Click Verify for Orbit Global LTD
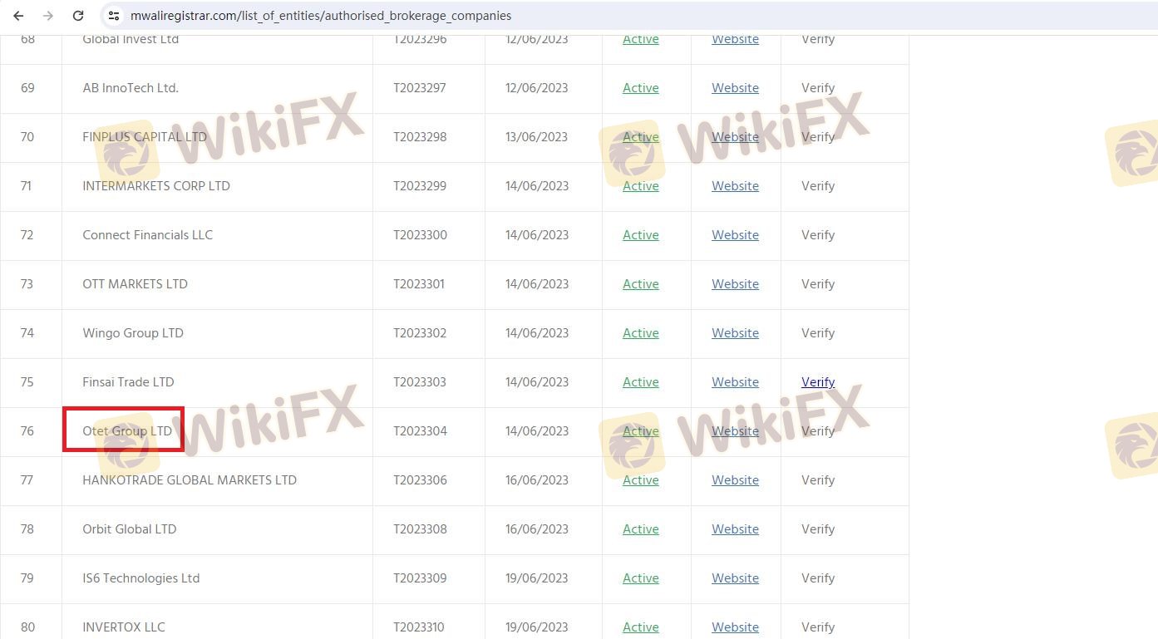The height and width of the screenshot is (639, 1158). pyautogui.click(x=818, y=529)
